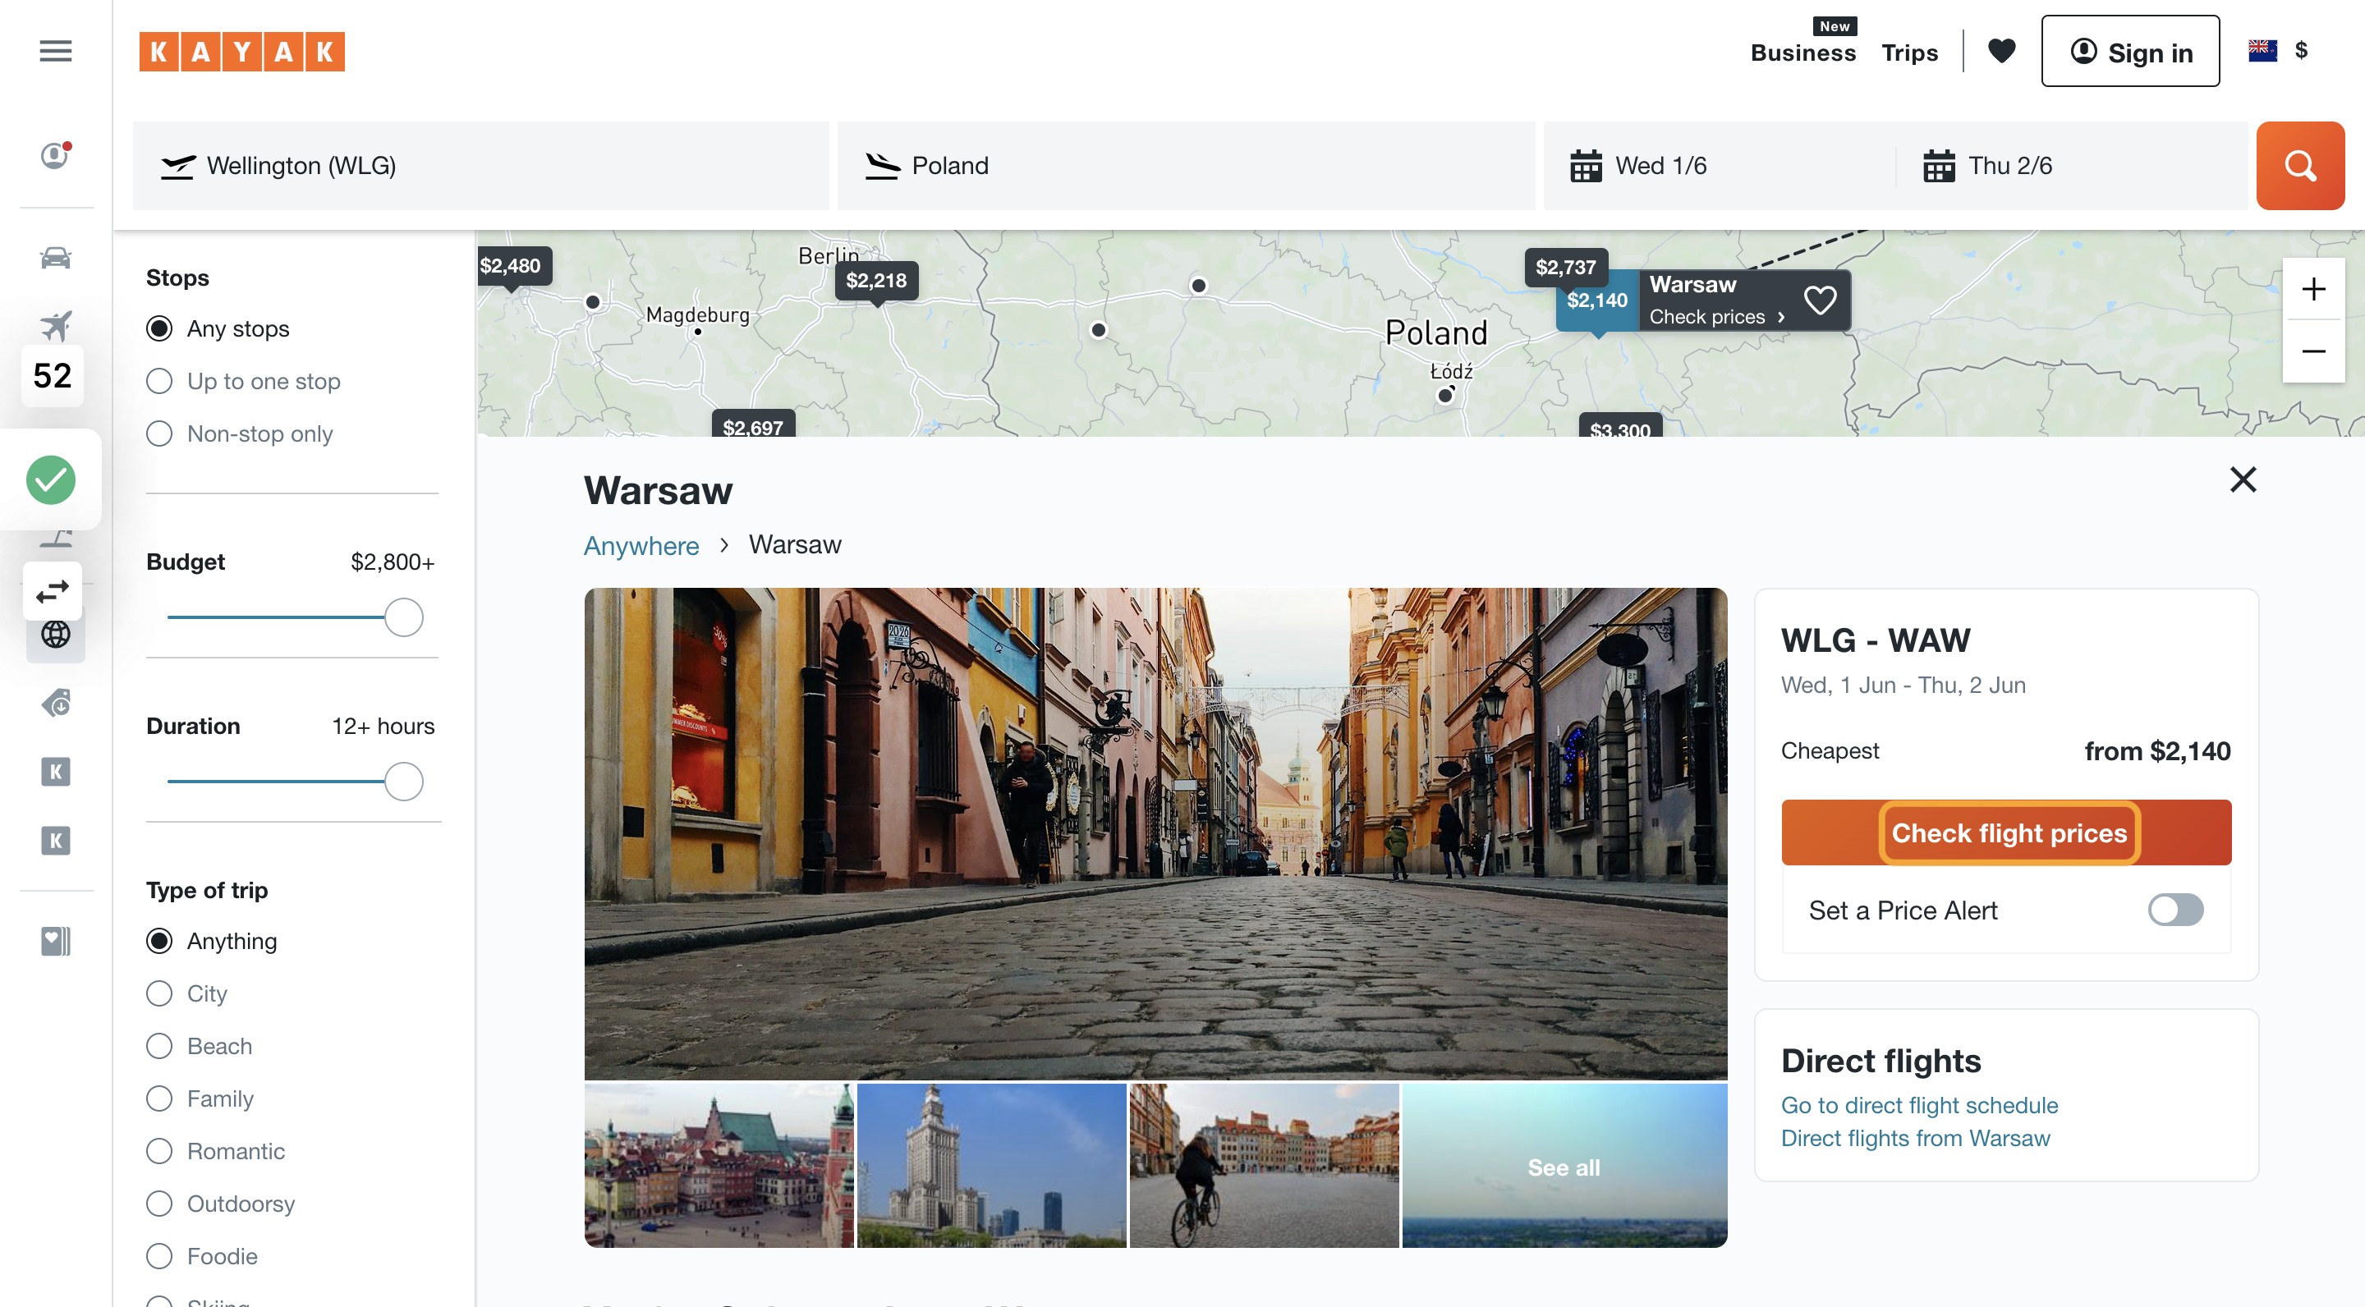Click the Duration slider handle
Image resolution: width=2365 pixels, height=1307 pixels.
(403, 781)
